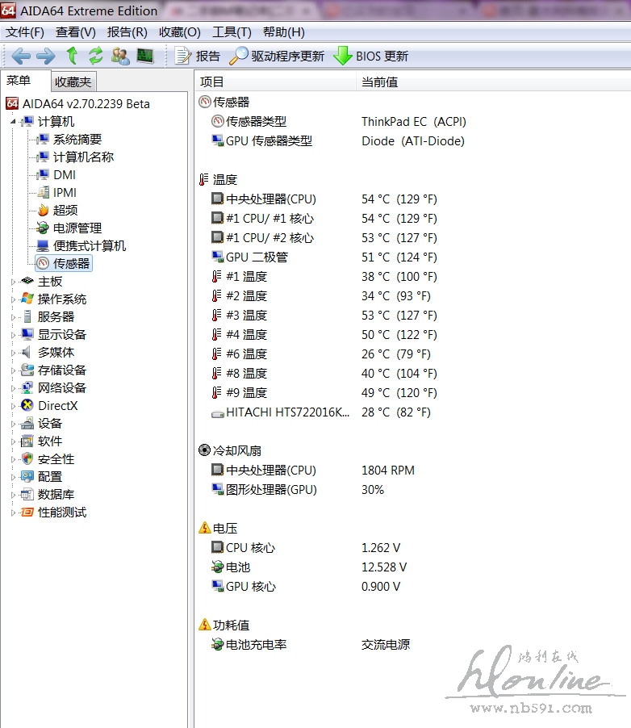Viewport: 631px width, 728px height.
Task: Click the green up arrow icon
Action: [x=72, y=56]
